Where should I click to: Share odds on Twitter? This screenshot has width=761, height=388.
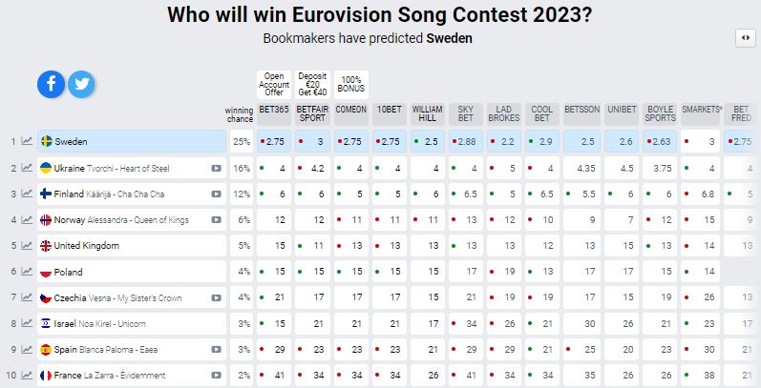click(81, 84)
